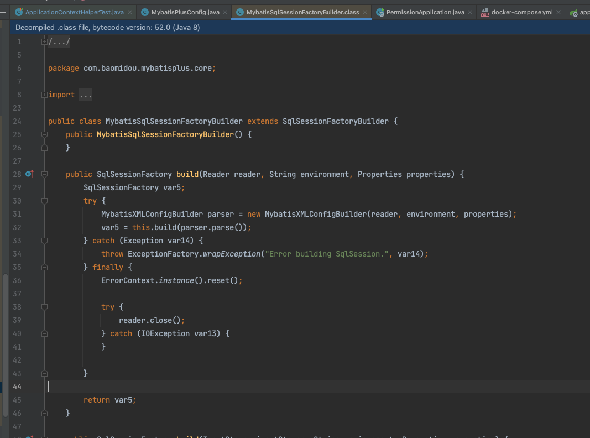Click line number 24 in gutter
The image size is (590, 438).
point(17,121)
